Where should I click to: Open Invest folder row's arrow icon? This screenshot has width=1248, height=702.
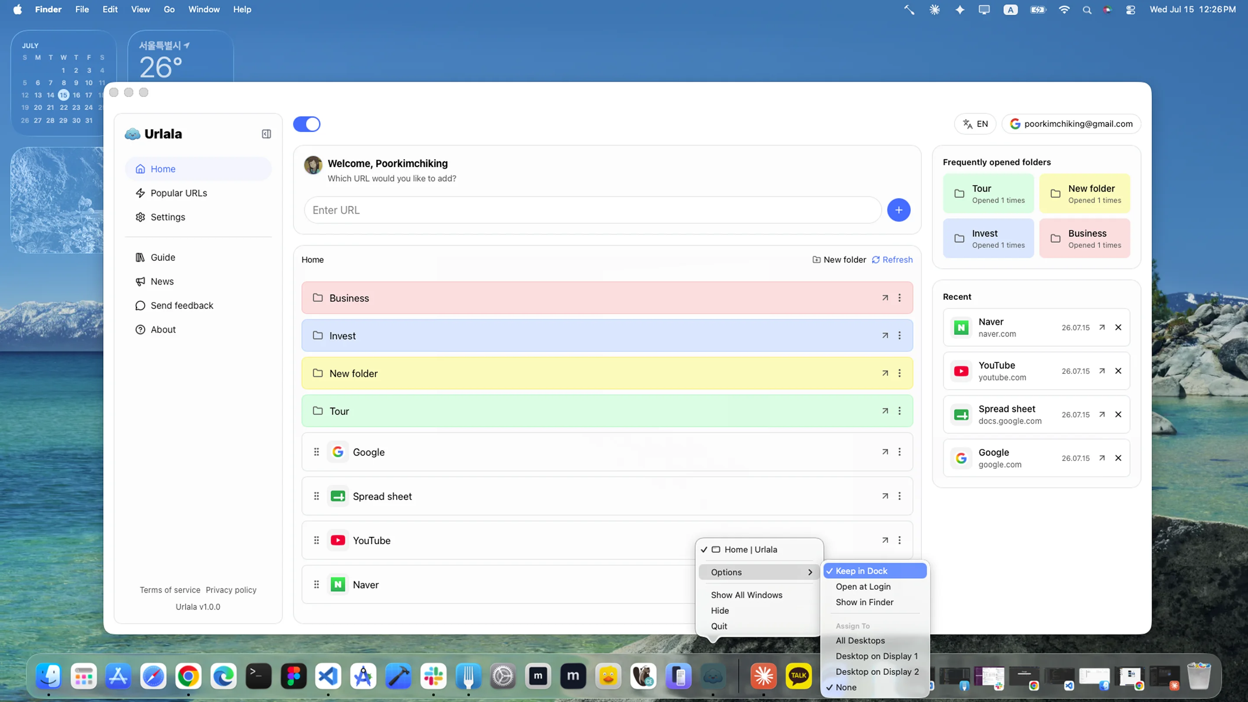(x=884, y=336)
